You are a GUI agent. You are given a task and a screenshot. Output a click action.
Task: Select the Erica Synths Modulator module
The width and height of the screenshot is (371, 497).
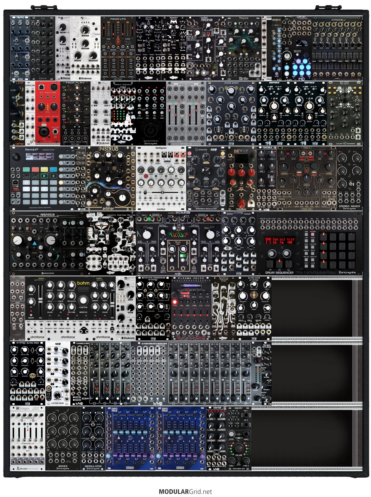[93, 438]
